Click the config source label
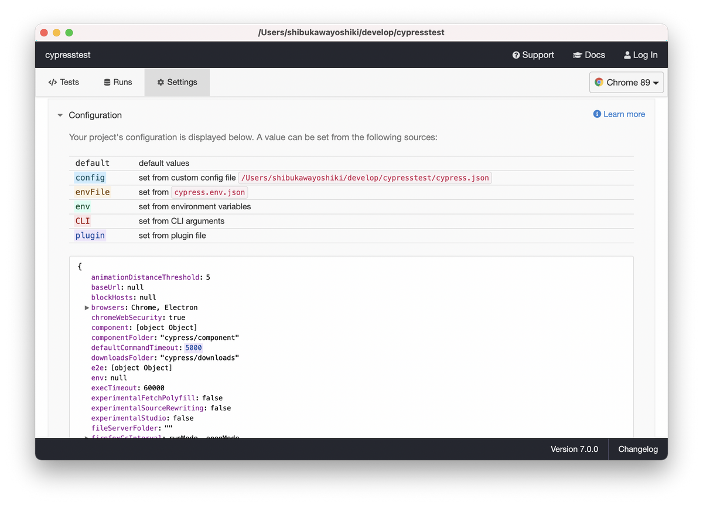The image size is (703, 507). [x=90, y=178]
